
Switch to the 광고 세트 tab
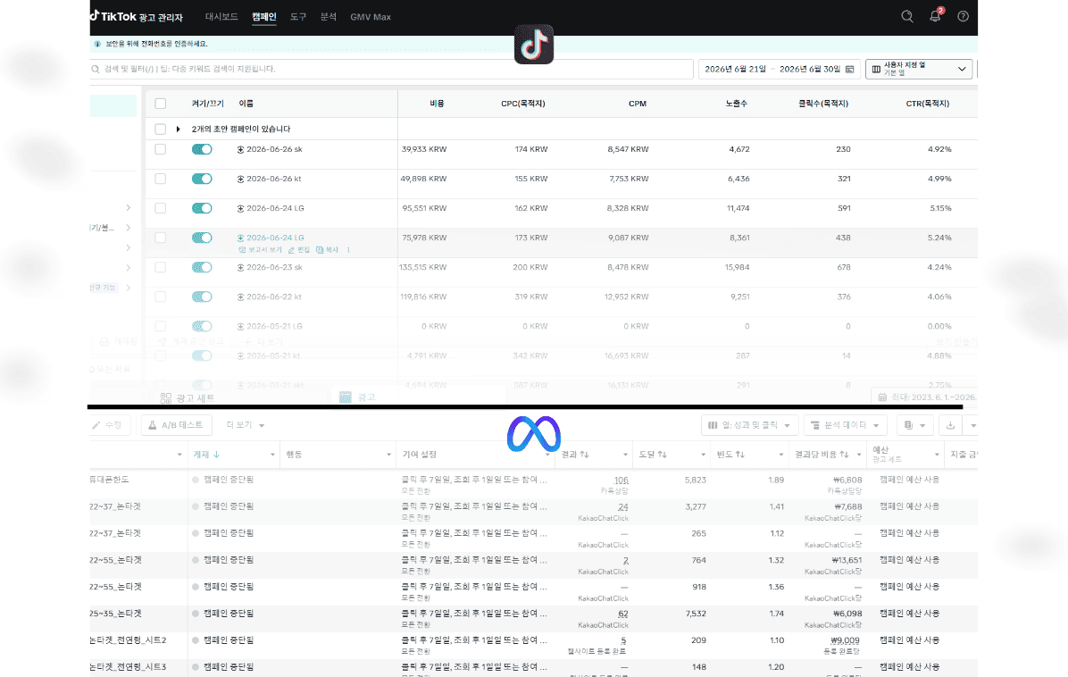[x=188, y=397]
